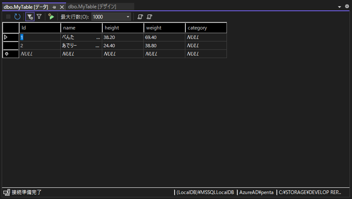Click the 接続準備完了 status text

pos(26,192)
